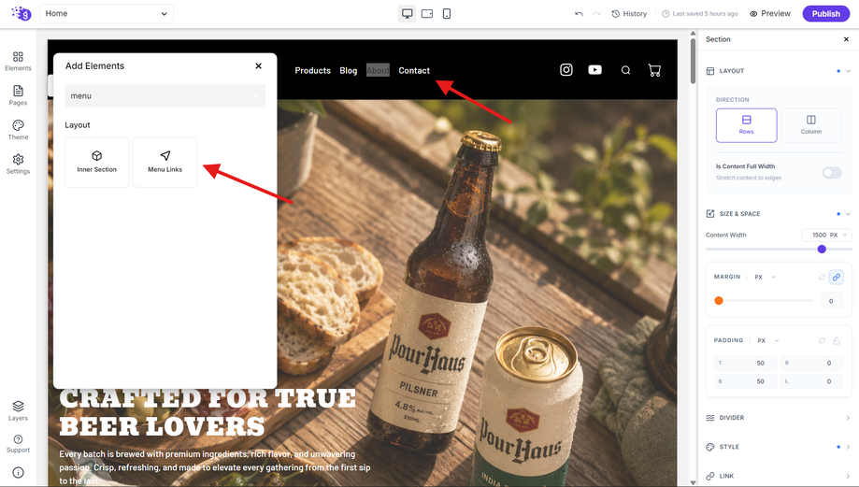The width and height of the screenshot is (859, 487).
Task: Expand the Link section
Action: (778, 476)
